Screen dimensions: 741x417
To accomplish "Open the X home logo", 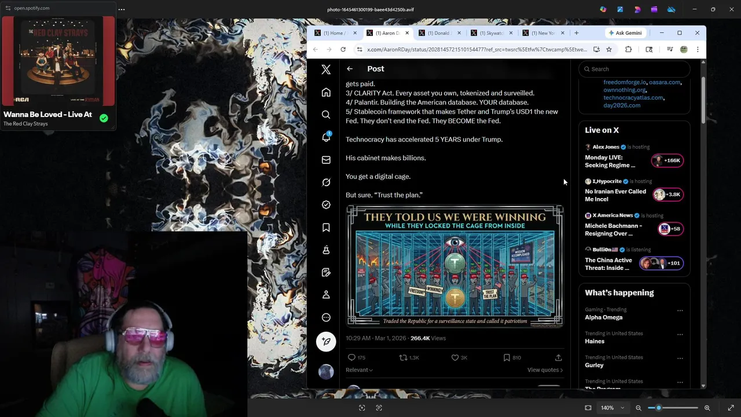I will click(x=326, y=69).
